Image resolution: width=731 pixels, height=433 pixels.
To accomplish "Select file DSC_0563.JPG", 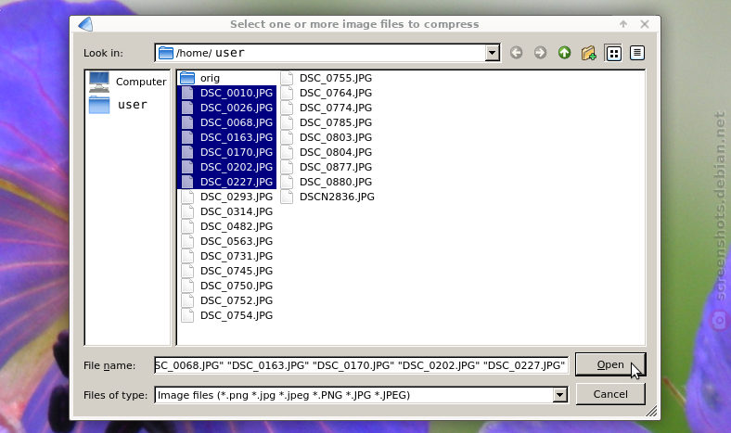I will (x=227, y=241).
